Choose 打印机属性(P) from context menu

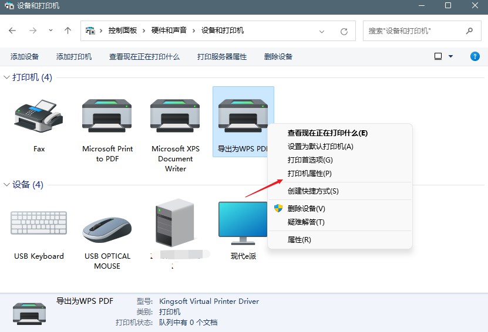309,174
